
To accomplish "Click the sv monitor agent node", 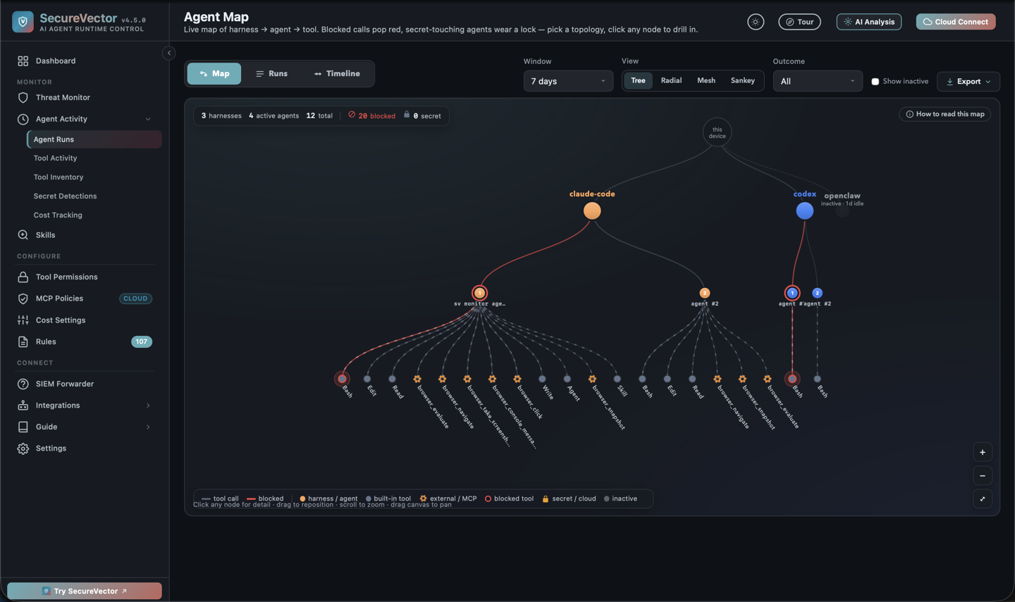I will pyautogui.click(x=479, y=293).
